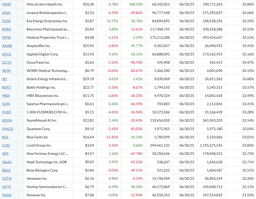Follow the GCTK symbol link
Image resolution: width=256 pixels, height=199 pixels.
coord(7,62)
